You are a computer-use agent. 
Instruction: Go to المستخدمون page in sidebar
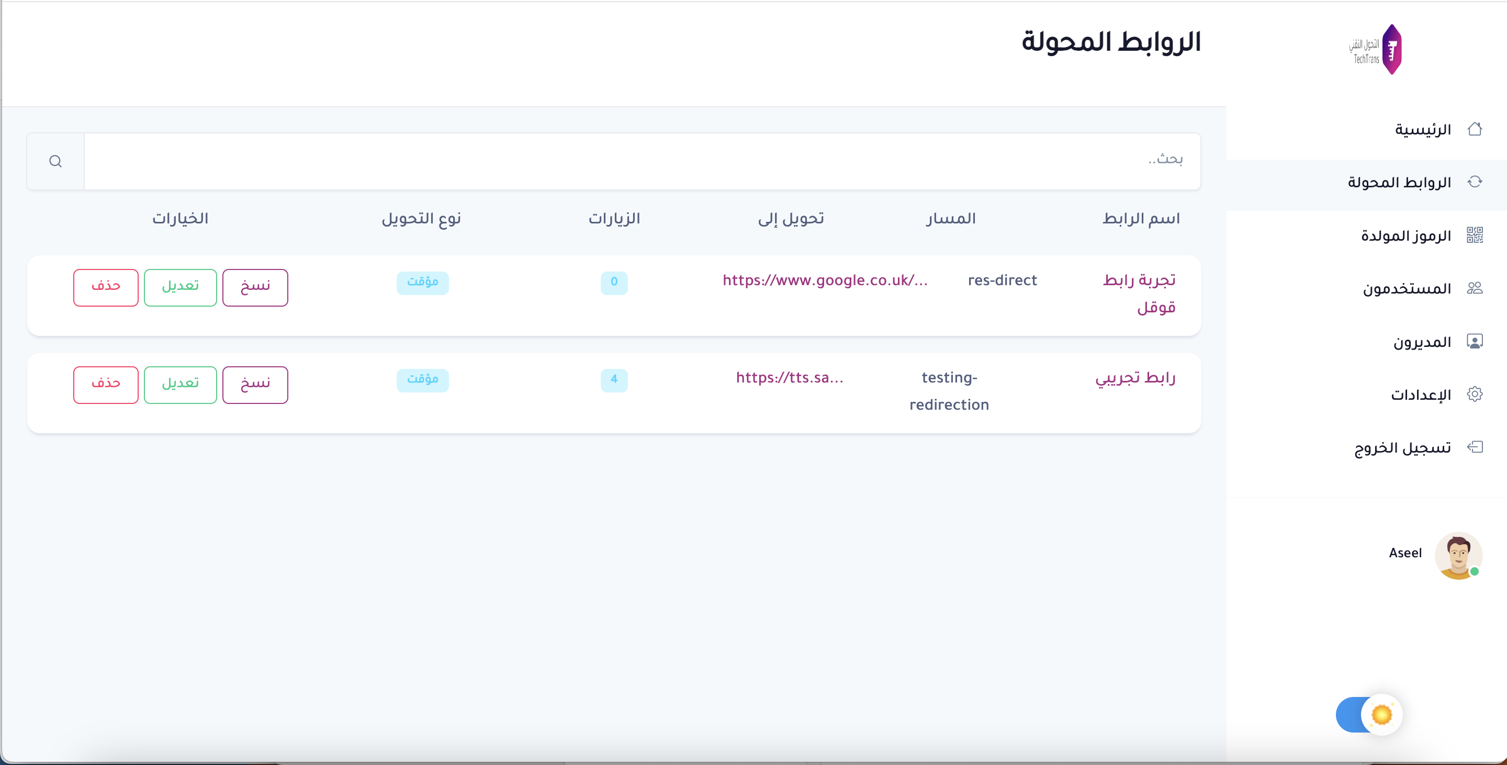(1407, 288)
